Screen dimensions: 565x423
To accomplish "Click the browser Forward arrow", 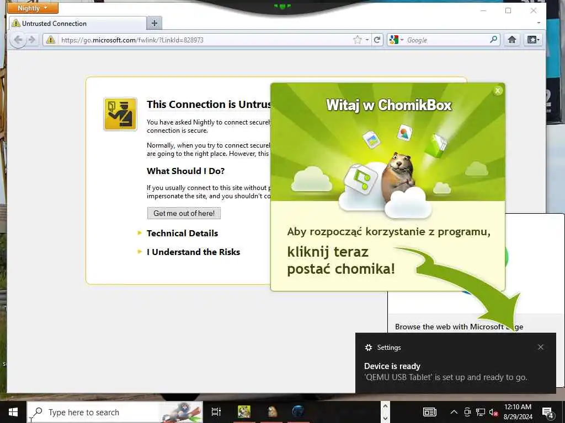I will [x=32, y=40].
